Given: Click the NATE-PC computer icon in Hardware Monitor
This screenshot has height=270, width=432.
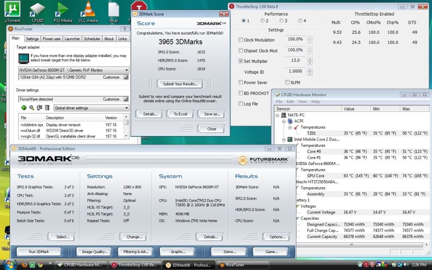Looking at the screenshot, I should click(283, 115).
